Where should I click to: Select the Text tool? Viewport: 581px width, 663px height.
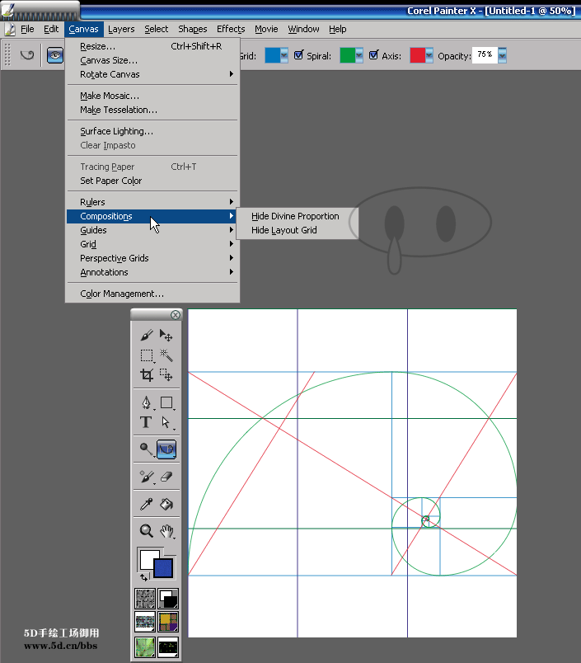(146, 422)
